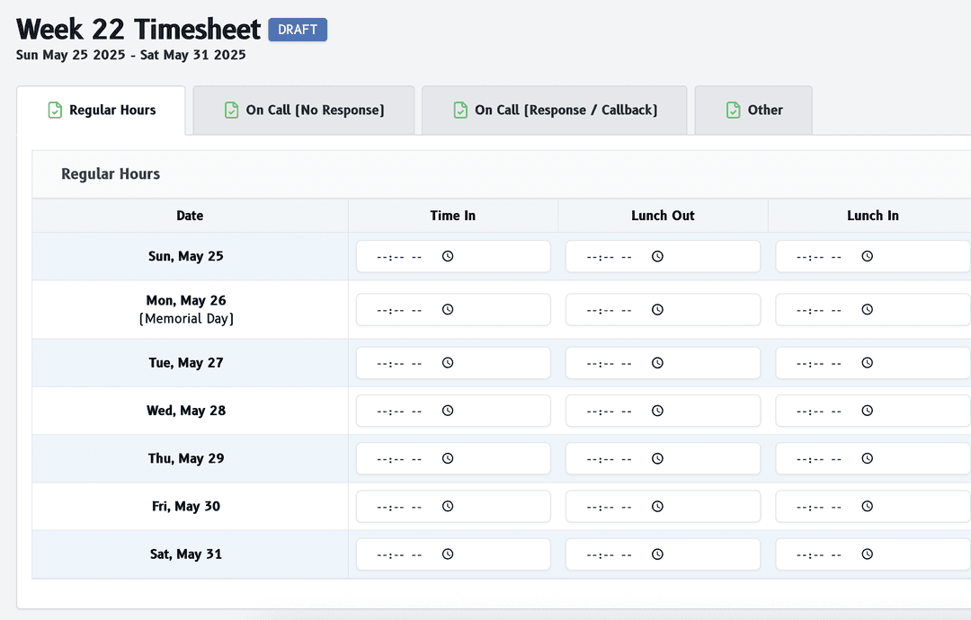
Task: Open clock picker for Wednesday Time In
Action: (x=448, y=411)
